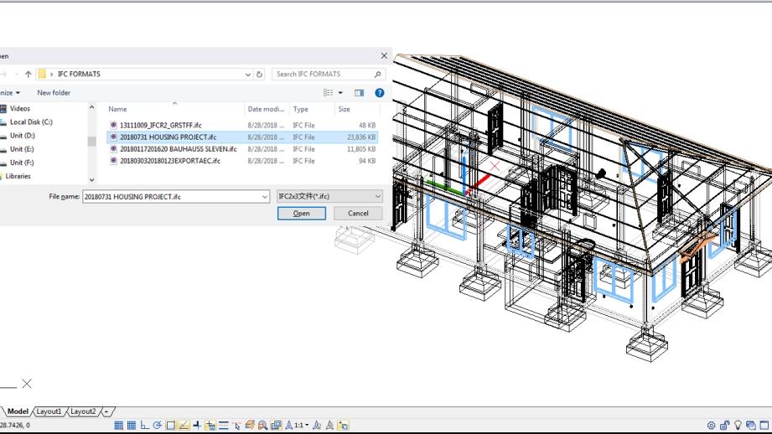Toggle Polar tracking in the status bar
Viewport: 772px width, 434px height.
tap(158, 425)
